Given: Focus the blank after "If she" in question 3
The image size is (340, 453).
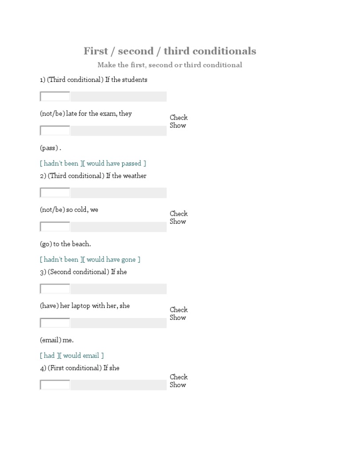Looking at the screenshot, I should (x=55, y=289).
